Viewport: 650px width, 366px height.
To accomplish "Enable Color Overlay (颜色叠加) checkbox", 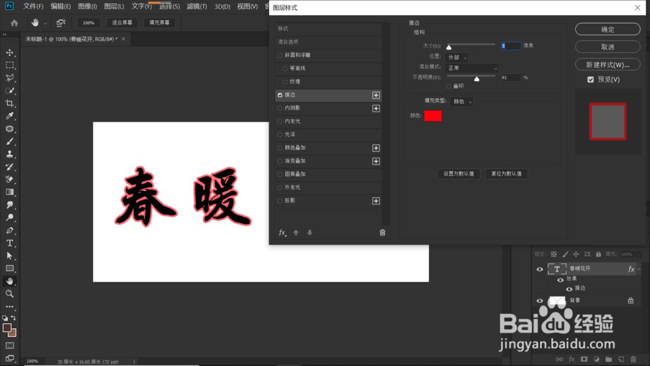I will point(279,148).
